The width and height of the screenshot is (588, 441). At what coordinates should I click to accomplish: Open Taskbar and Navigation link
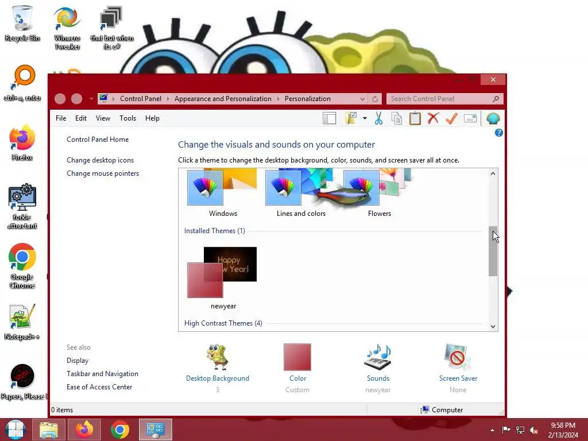[x=102, y=373]
